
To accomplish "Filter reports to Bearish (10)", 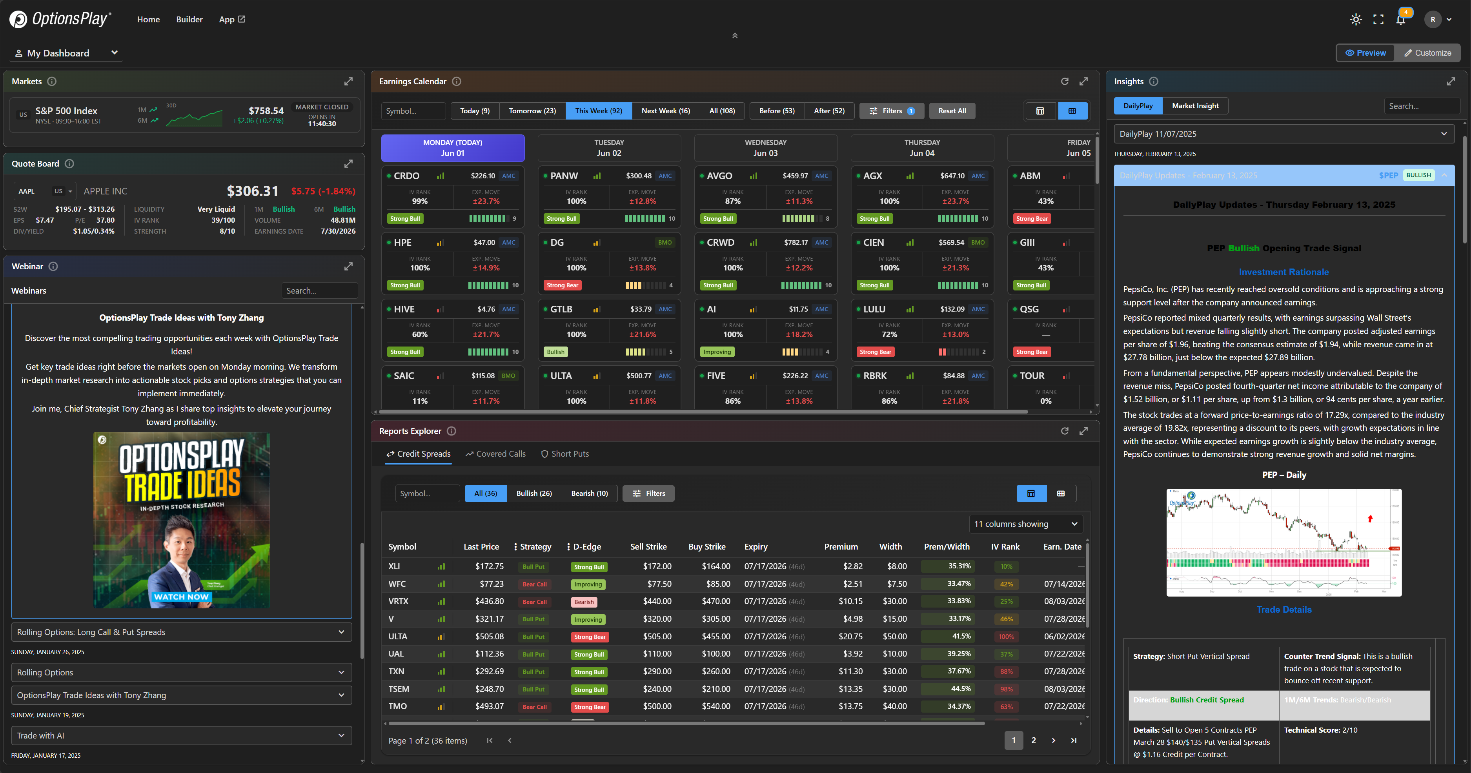I will 589,494.
